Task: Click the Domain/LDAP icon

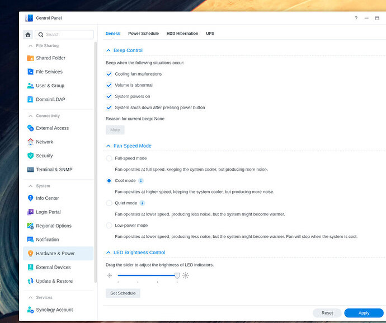Action: (x=30, y=99)
